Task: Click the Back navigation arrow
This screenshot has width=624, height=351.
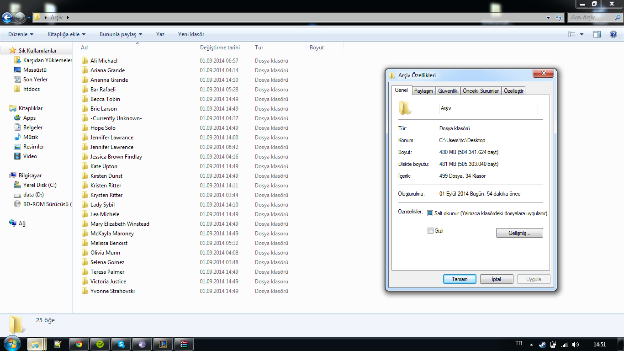Action: pyautogui.click(x=7, y=18)
